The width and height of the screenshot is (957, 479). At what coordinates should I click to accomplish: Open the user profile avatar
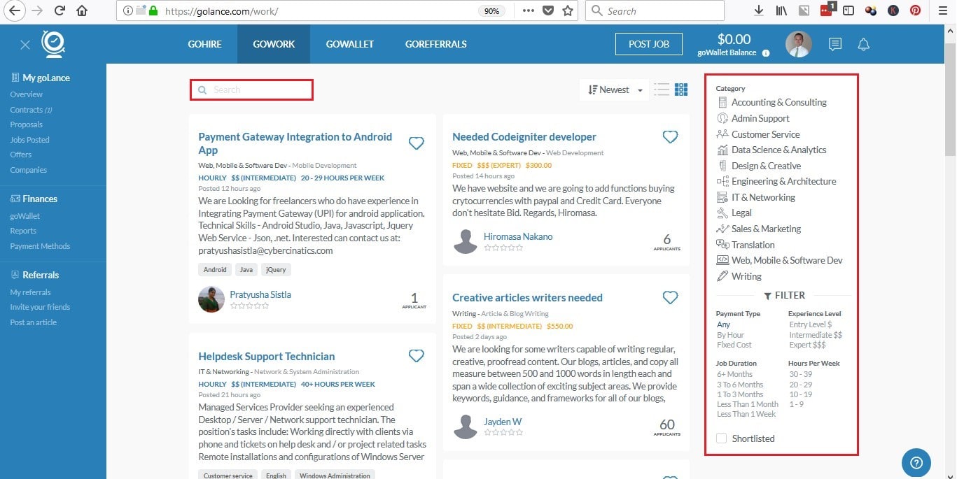(799, 44)
